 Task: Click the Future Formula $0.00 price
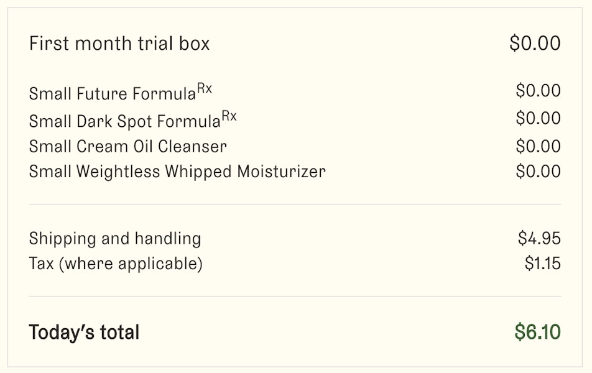538,91
